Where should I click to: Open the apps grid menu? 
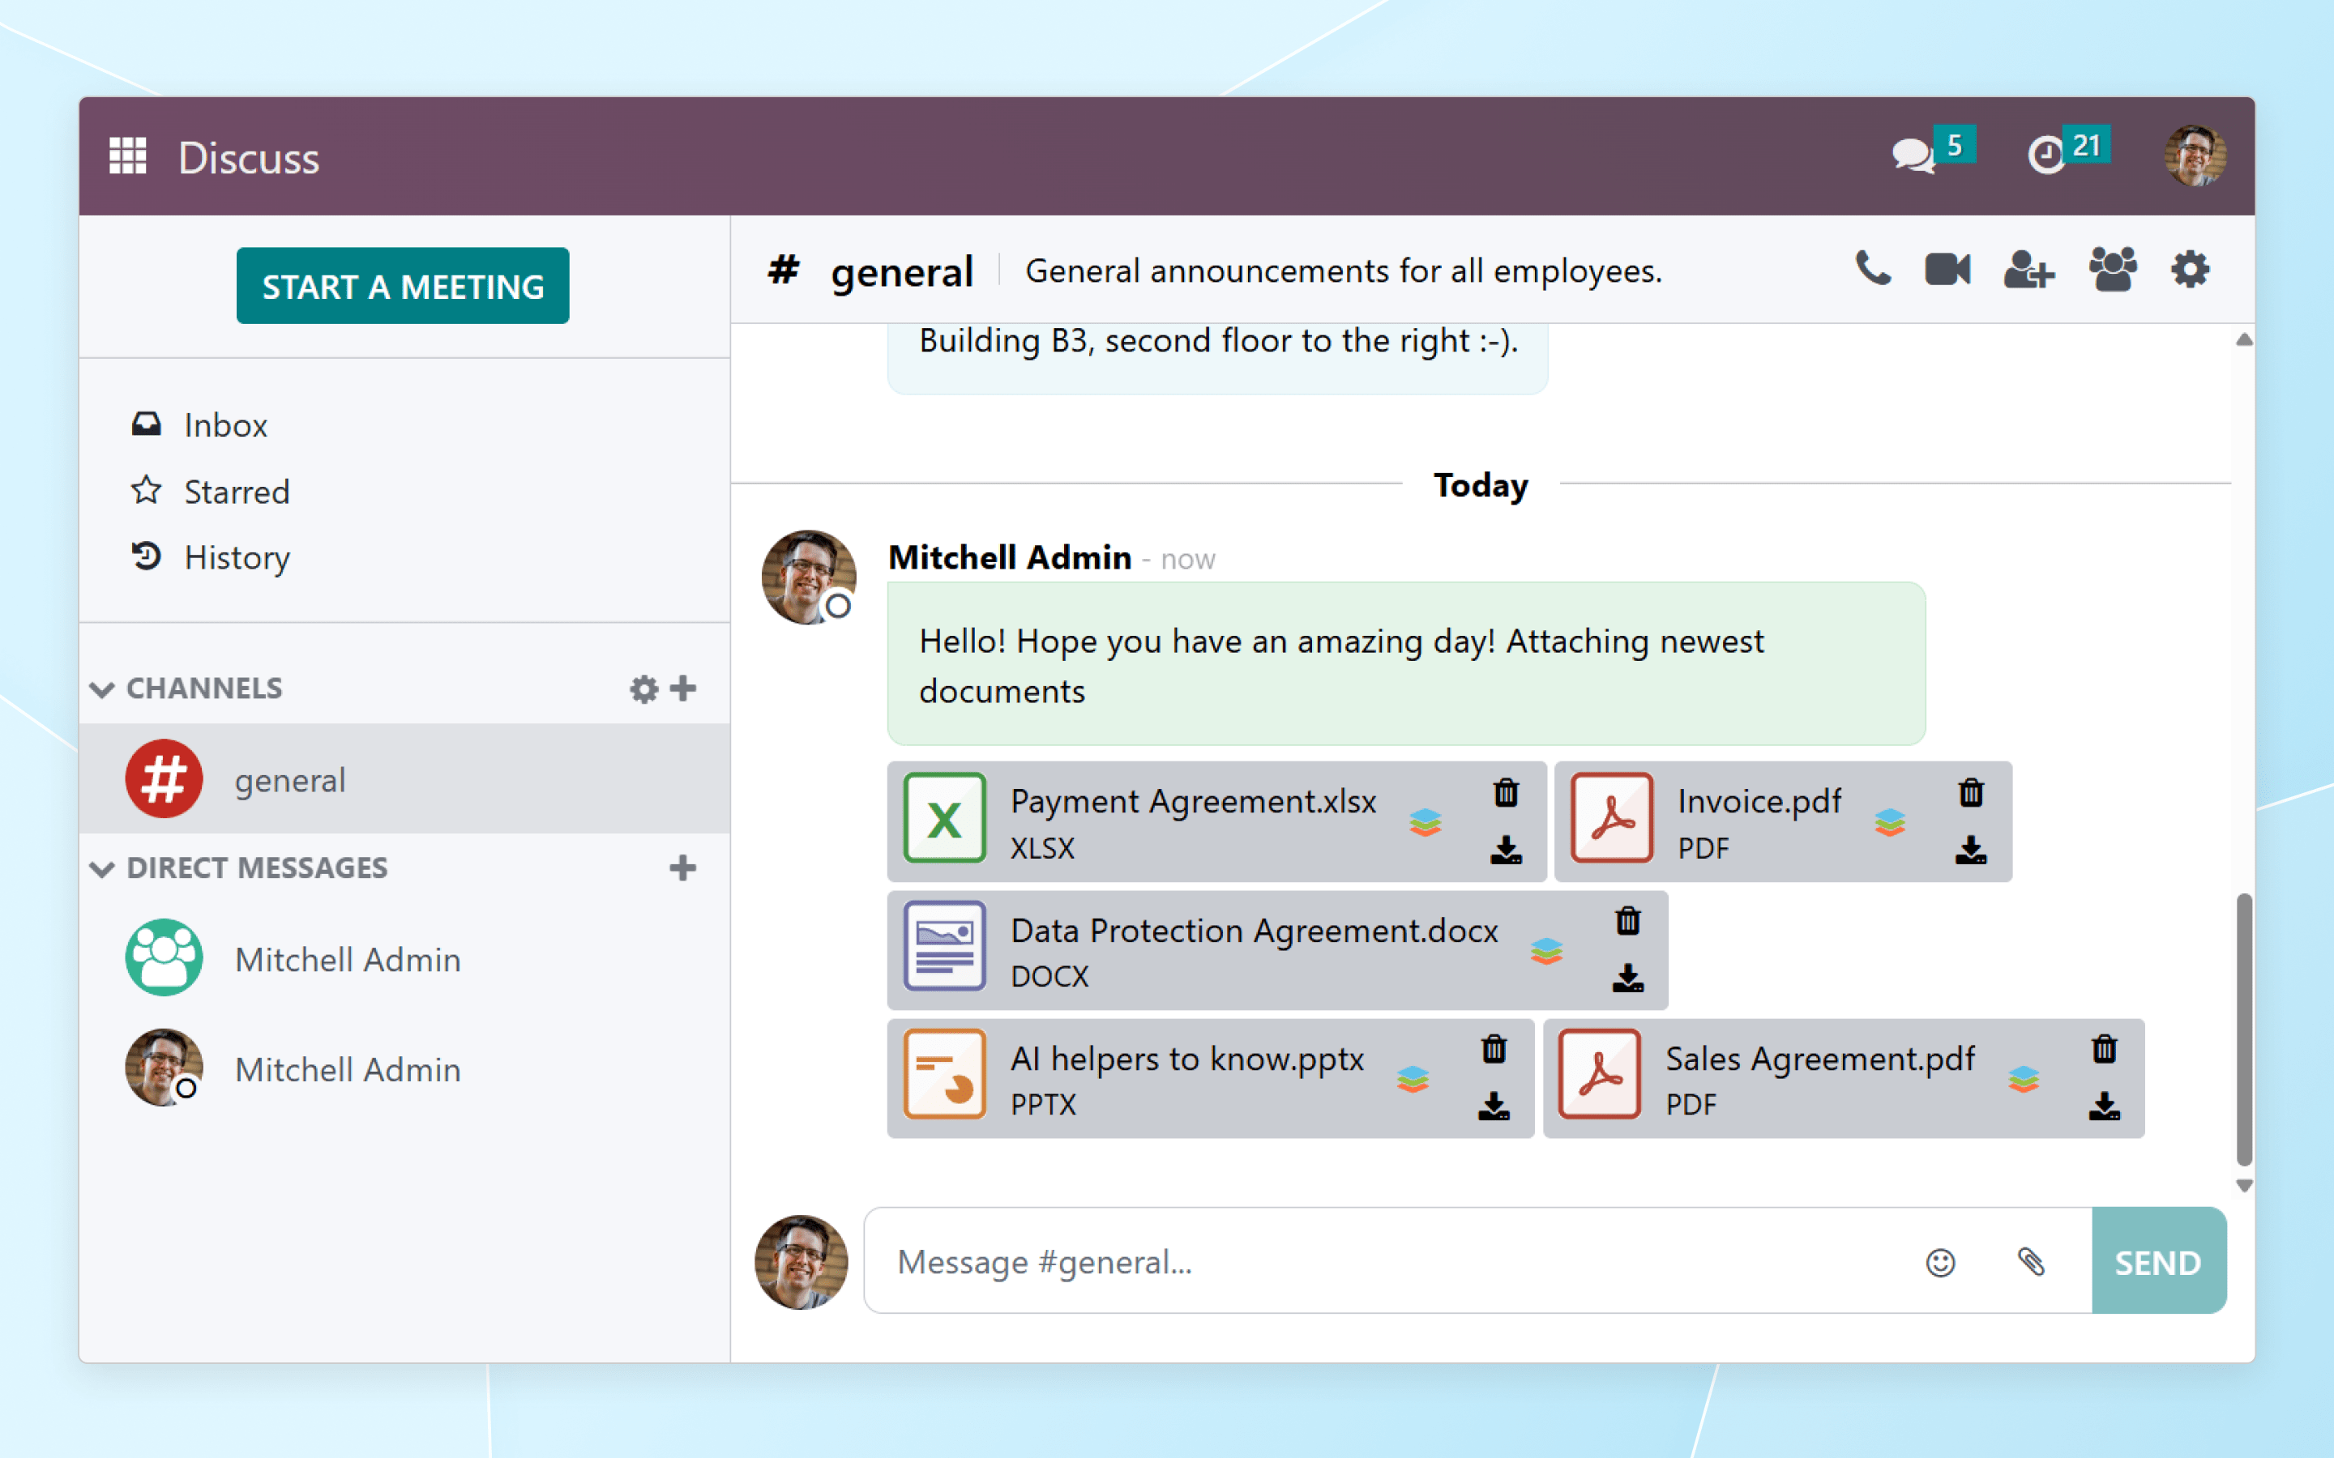127,156
